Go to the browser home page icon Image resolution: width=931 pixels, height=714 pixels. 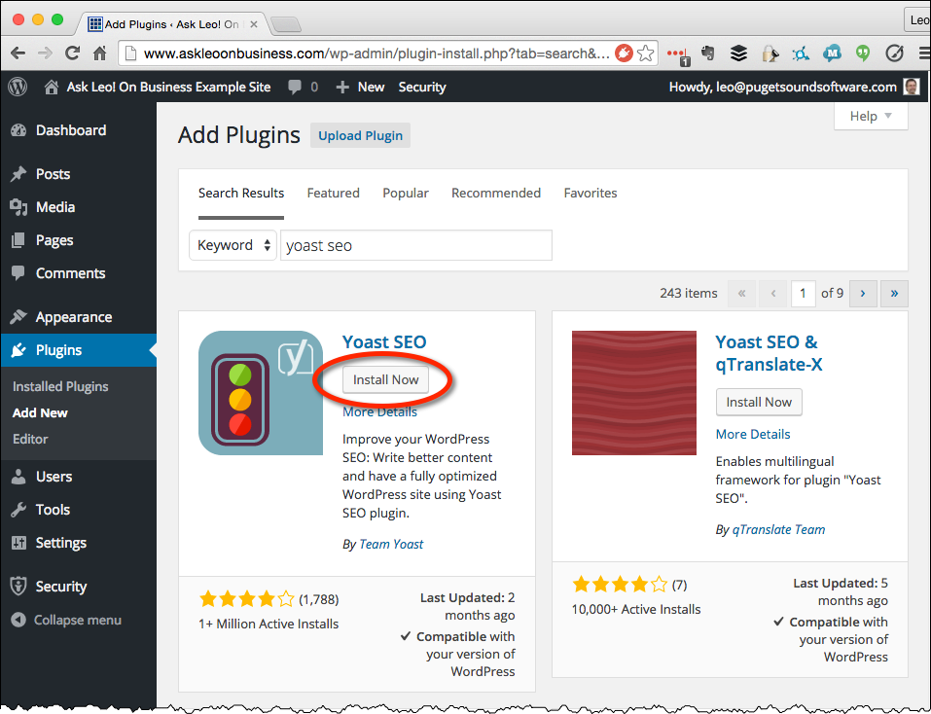click(100, 54)
